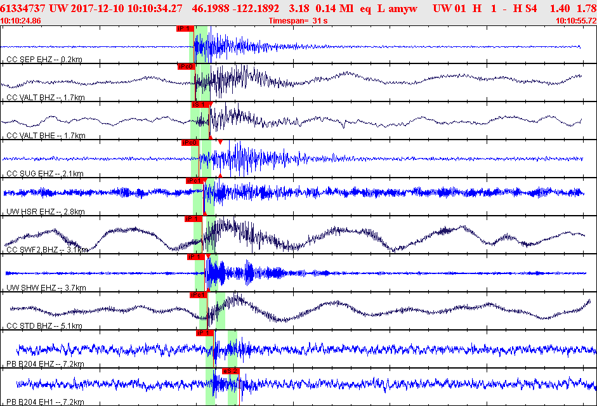
Task: Click the event ID 61334737 in header
Action: (23, 8)
